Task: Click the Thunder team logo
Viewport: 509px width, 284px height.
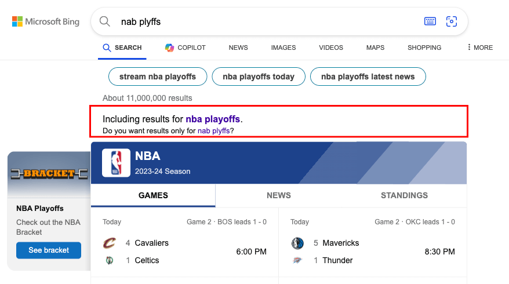Action: 297,260
